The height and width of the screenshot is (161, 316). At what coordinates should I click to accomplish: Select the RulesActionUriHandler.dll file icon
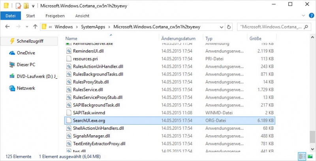click(69, 66)
